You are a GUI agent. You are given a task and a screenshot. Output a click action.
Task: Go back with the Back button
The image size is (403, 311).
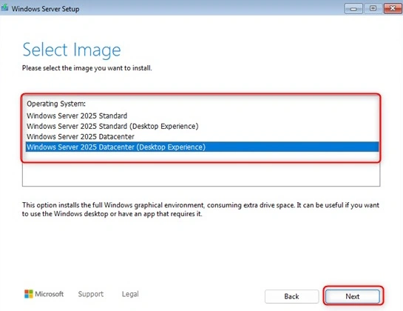[291, 296]
